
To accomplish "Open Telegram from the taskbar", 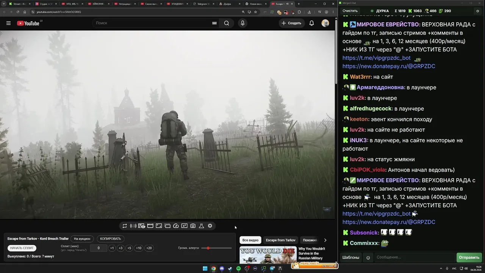I will (x=272, y=268).
